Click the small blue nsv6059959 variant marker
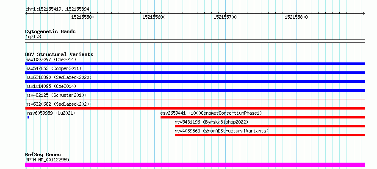 [x=28, y=117]
